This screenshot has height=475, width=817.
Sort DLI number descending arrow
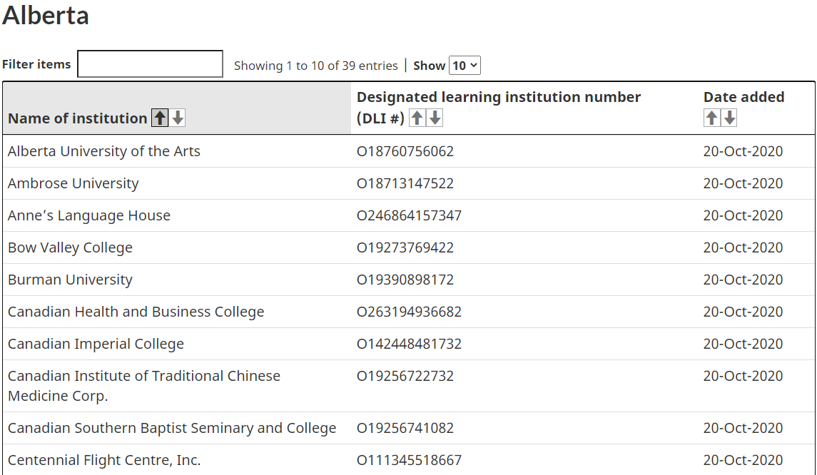[435, 118]
